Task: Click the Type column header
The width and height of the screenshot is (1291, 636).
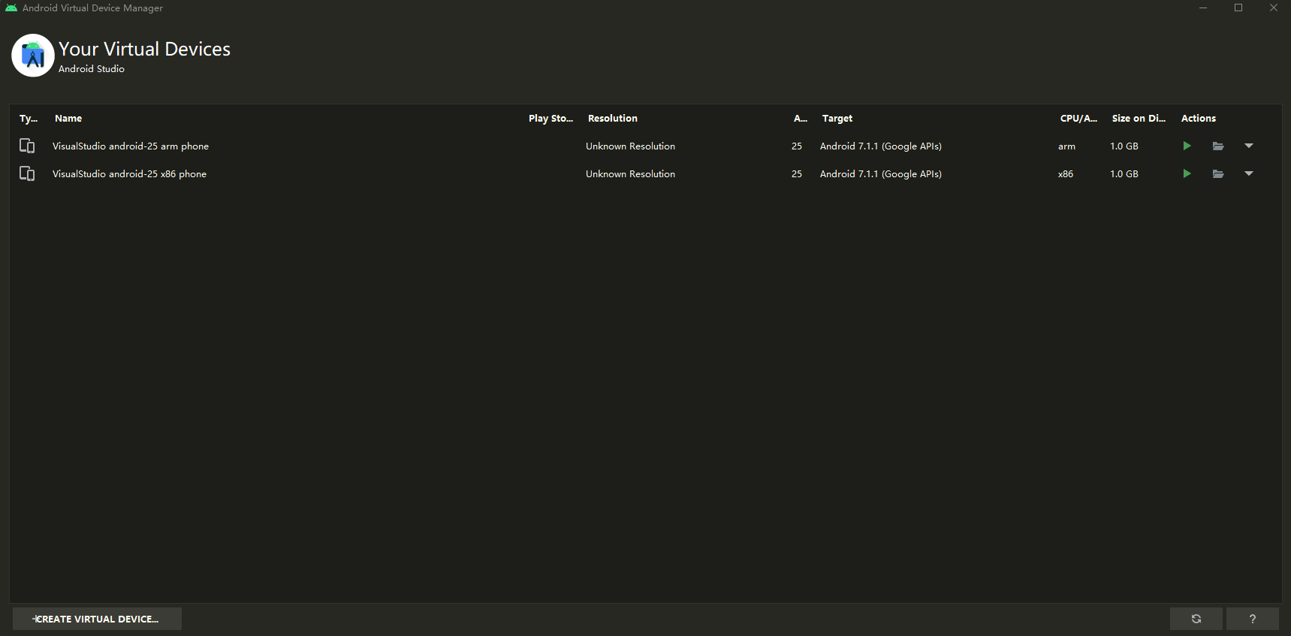Action: coord(29,118)
